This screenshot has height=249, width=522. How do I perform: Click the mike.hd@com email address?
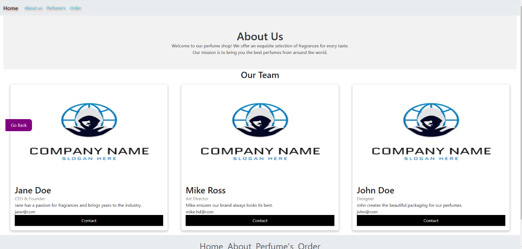pyautogui.click(x=200, y=212)
